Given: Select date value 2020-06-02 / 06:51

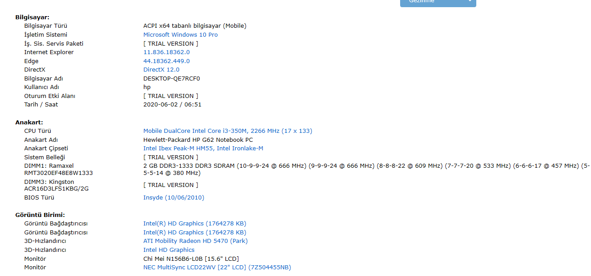Looking at the screenshot, I should [173, 104].
